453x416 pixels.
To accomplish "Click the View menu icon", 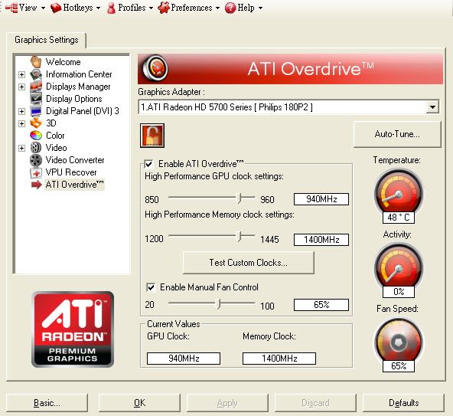I will (x=11, y=8).
